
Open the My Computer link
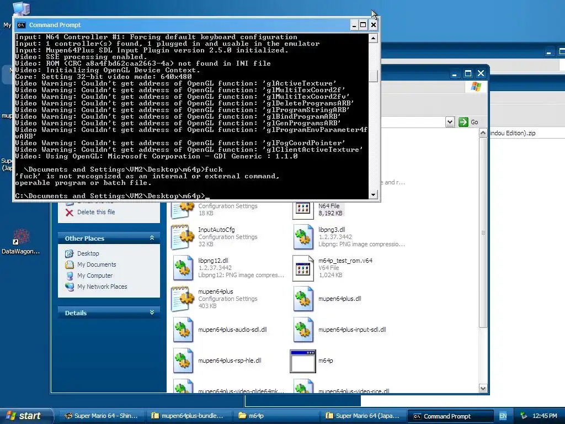tap(95, 276)
